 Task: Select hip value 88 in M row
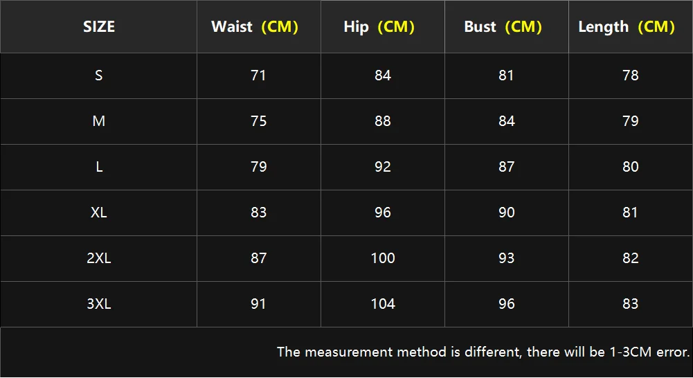pyautogui.click(x=383, y=121)
